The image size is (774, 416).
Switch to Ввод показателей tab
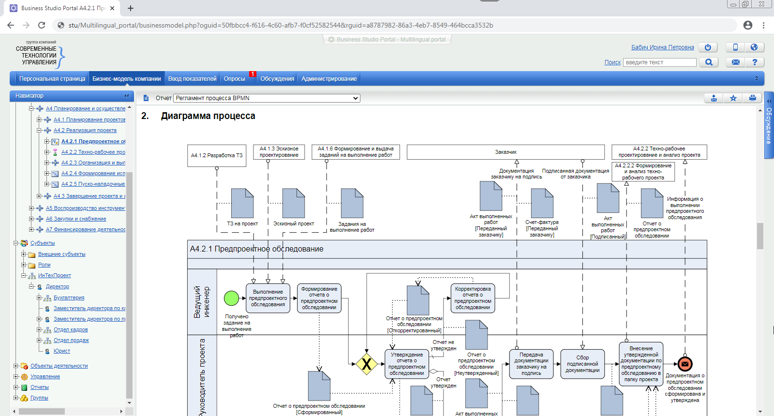pos(192,79)
